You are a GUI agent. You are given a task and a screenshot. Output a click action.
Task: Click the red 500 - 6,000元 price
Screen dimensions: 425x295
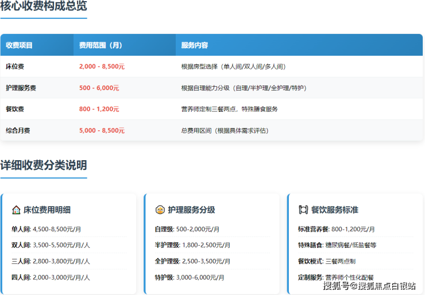click(x=99, y=88)
